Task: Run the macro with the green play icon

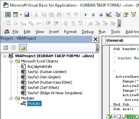Action: pyautogui.click(x=86, y=15)
